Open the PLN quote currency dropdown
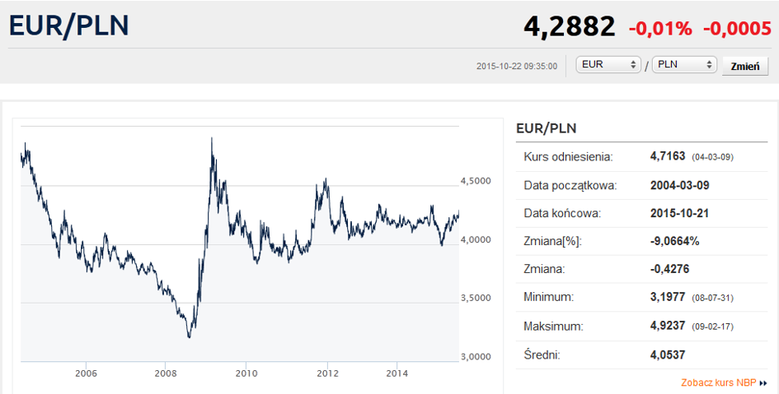This screenshot has height=394, width=779. tap(684, 65)
